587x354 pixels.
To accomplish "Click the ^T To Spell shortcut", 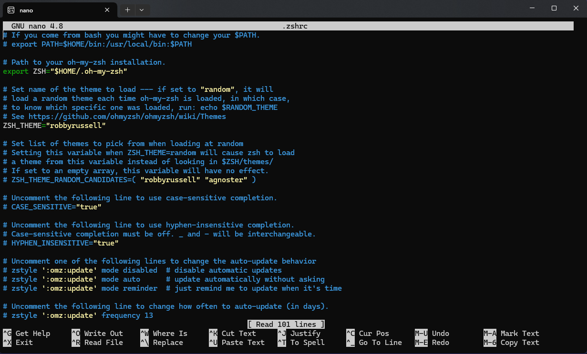I will coord(301,343).
